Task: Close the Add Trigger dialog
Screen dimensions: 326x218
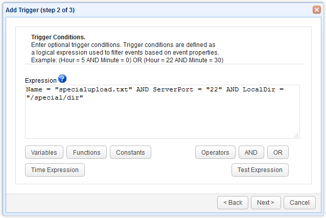Action: tap(316, 10)
